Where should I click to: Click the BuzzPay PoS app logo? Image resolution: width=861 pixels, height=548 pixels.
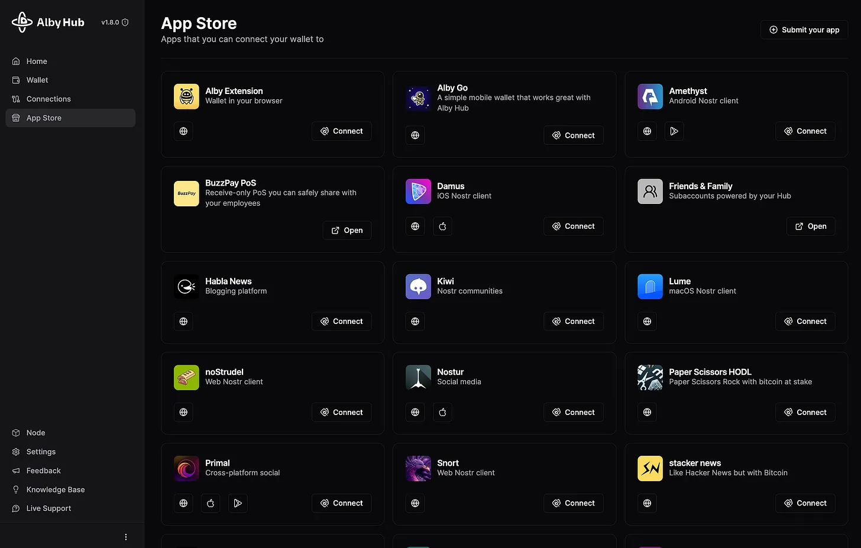coord(186,193)
